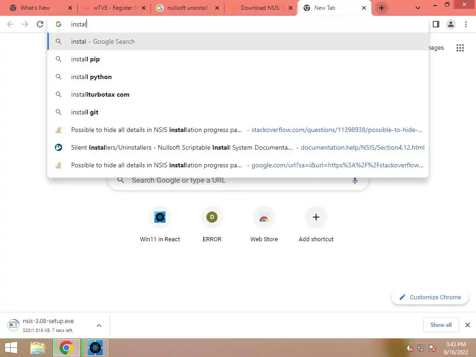Go back using the back arrow
This screenshot has width=476, height=357.
click(10, 24)
